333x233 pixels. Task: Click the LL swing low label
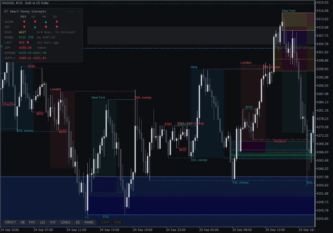[x=87, y=216]
